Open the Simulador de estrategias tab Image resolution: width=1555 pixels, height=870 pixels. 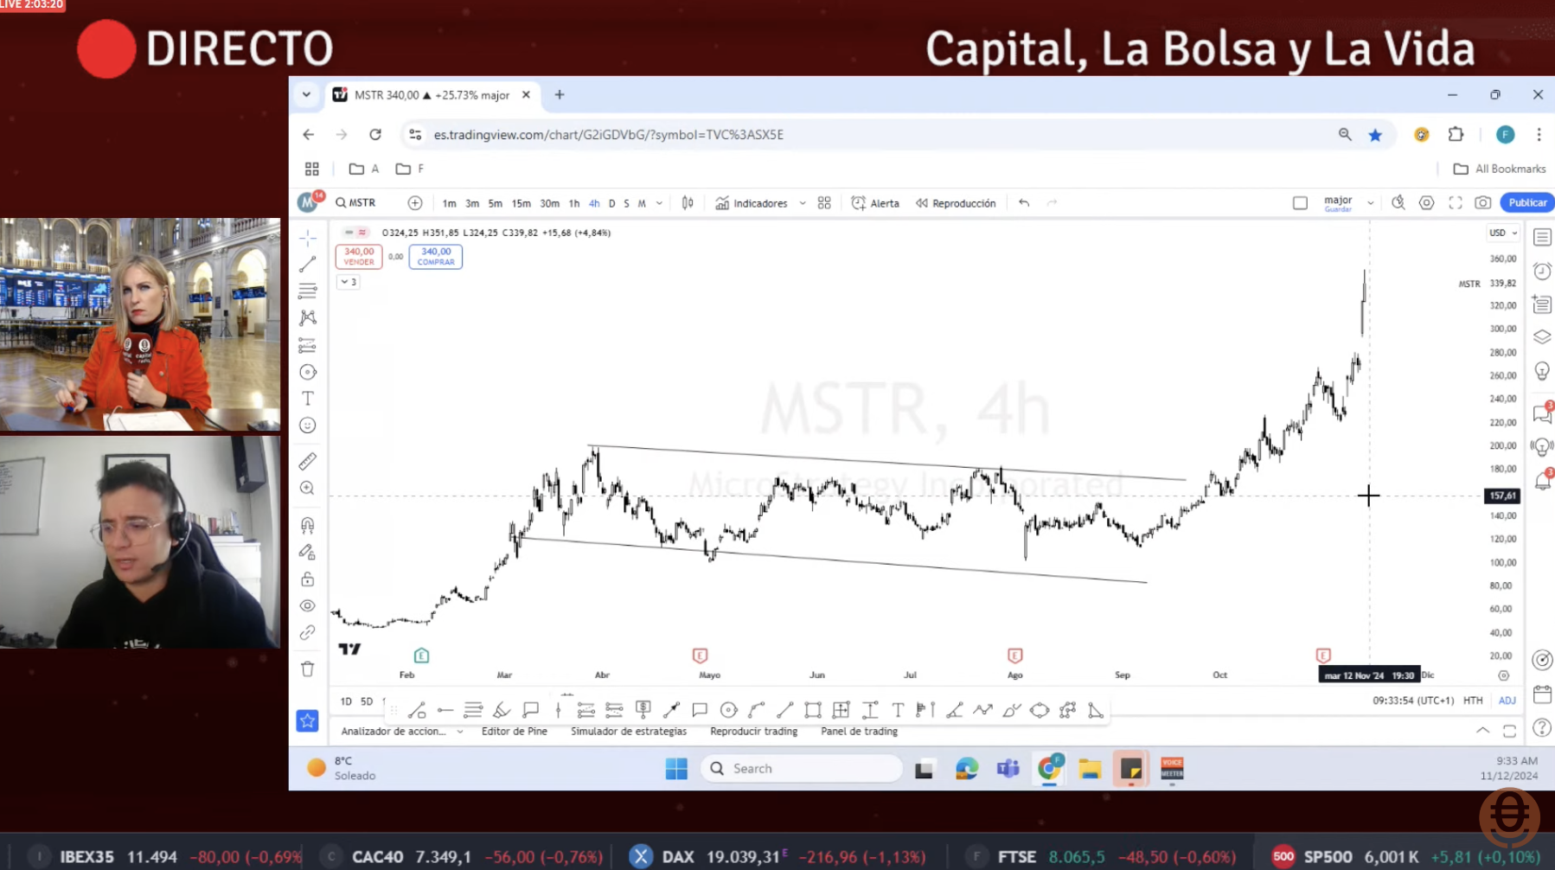[629, 732]
